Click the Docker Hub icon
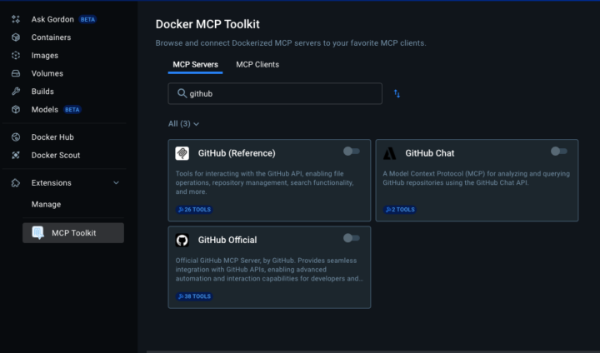The image size is (600, 353). pyautogui.click(x=16, y=137)
